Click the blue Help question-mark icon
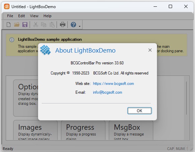 tap(73, 25)
